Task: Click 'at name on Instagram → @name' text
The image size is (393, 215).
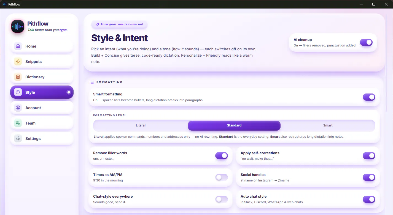Action: [x=265, y=181]
